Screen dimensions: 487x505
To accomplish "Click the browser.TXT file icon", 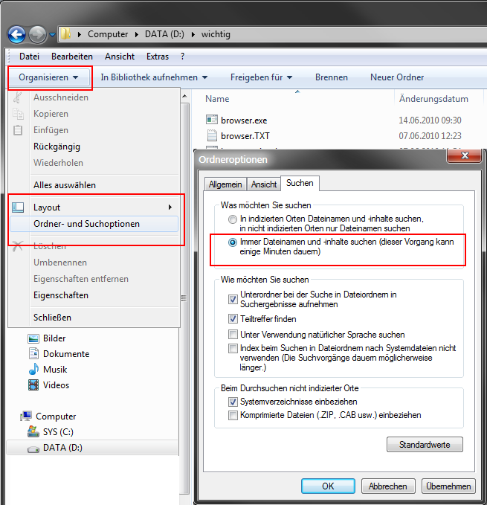I will click(x=212, y=135).
